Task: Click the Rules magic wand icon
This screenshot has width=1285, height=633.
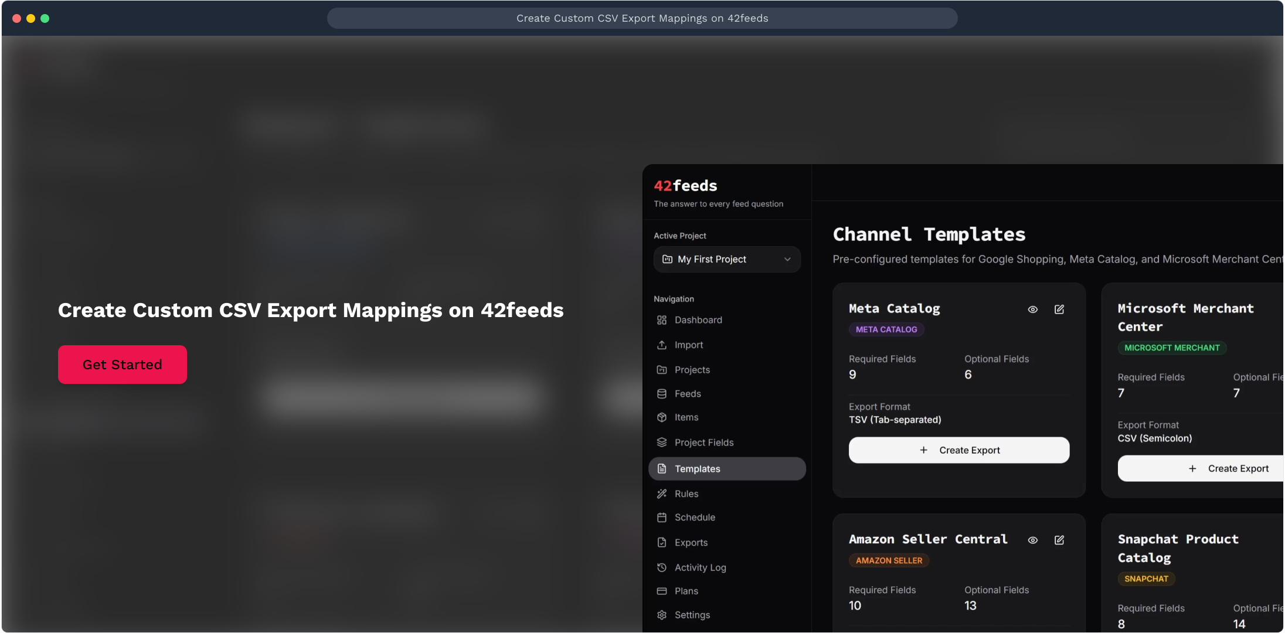Action: click(x=662, y=494)
